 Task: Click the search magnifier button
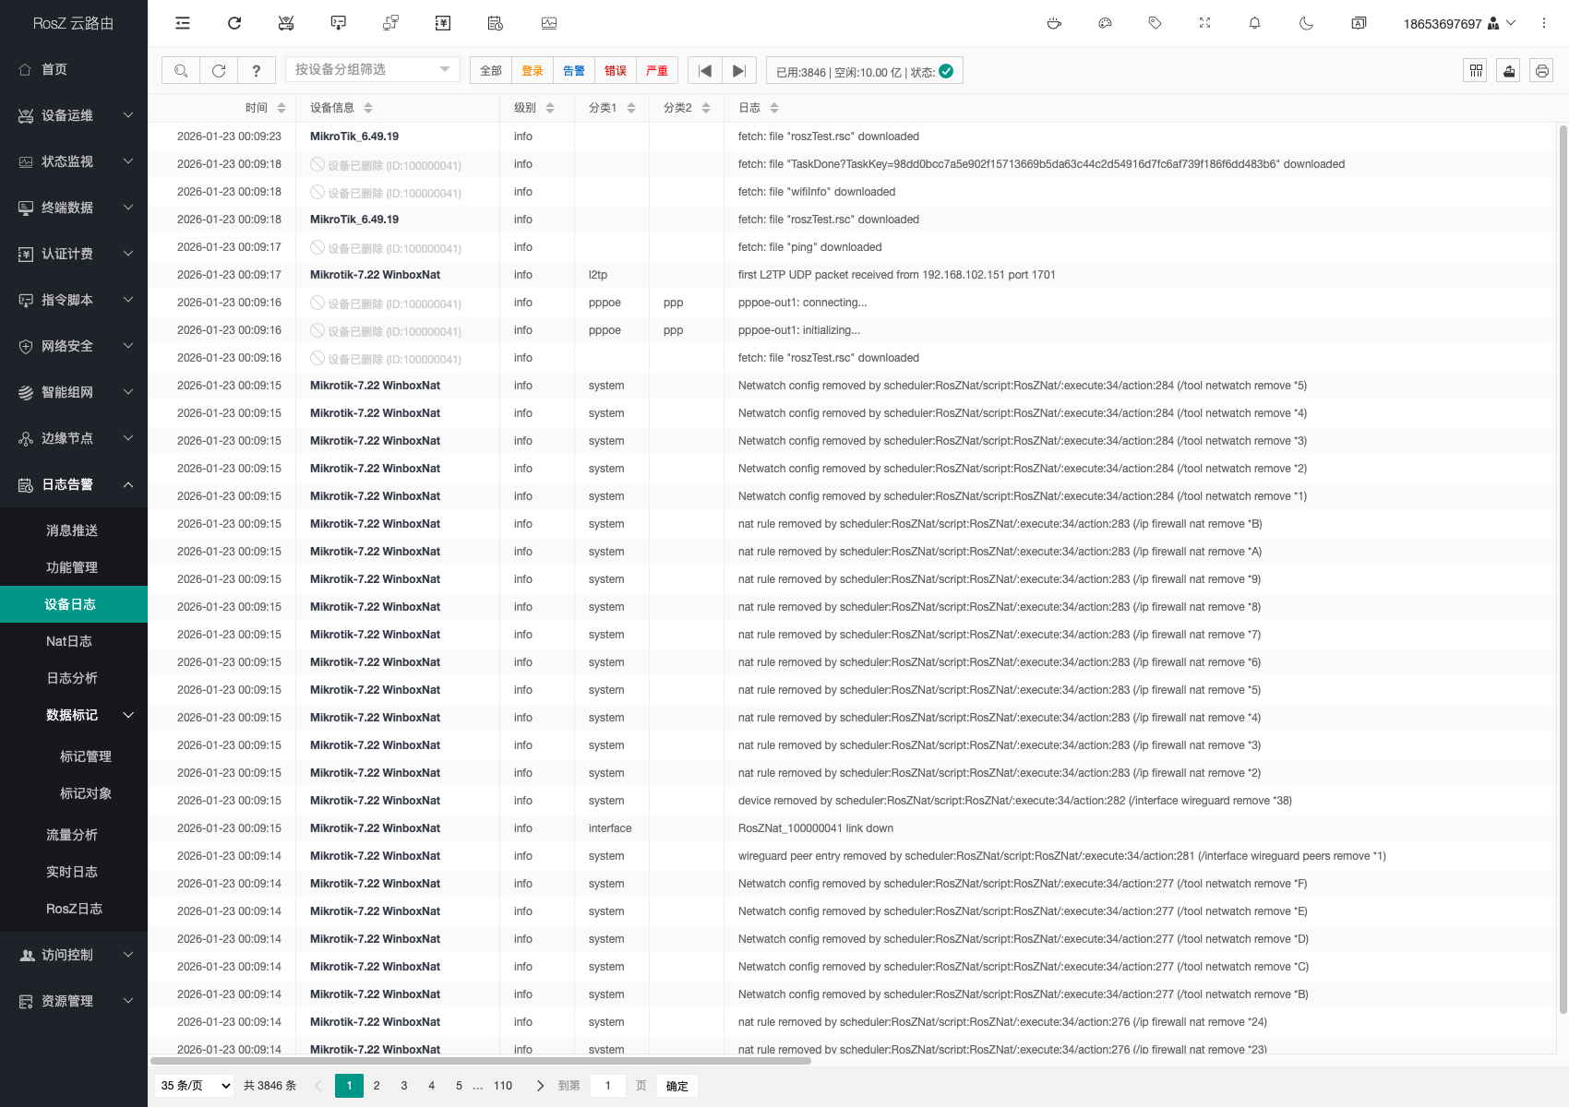coord(181,71)
